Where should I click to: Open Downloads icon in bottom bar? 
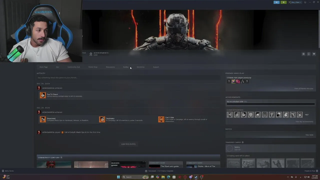146,171
